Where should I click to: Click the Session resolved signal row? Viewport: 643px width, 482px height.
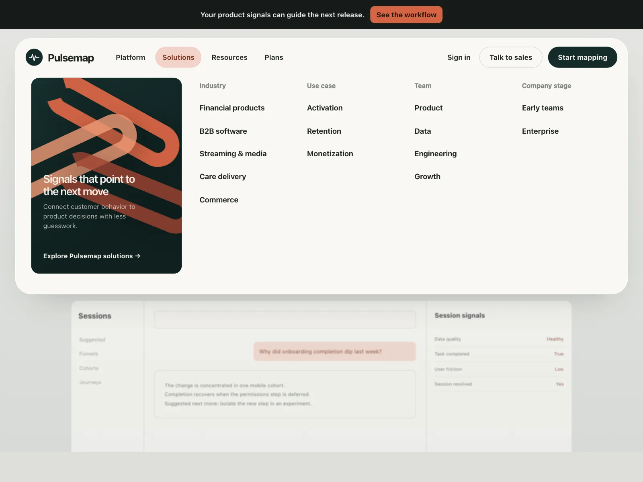499,384
